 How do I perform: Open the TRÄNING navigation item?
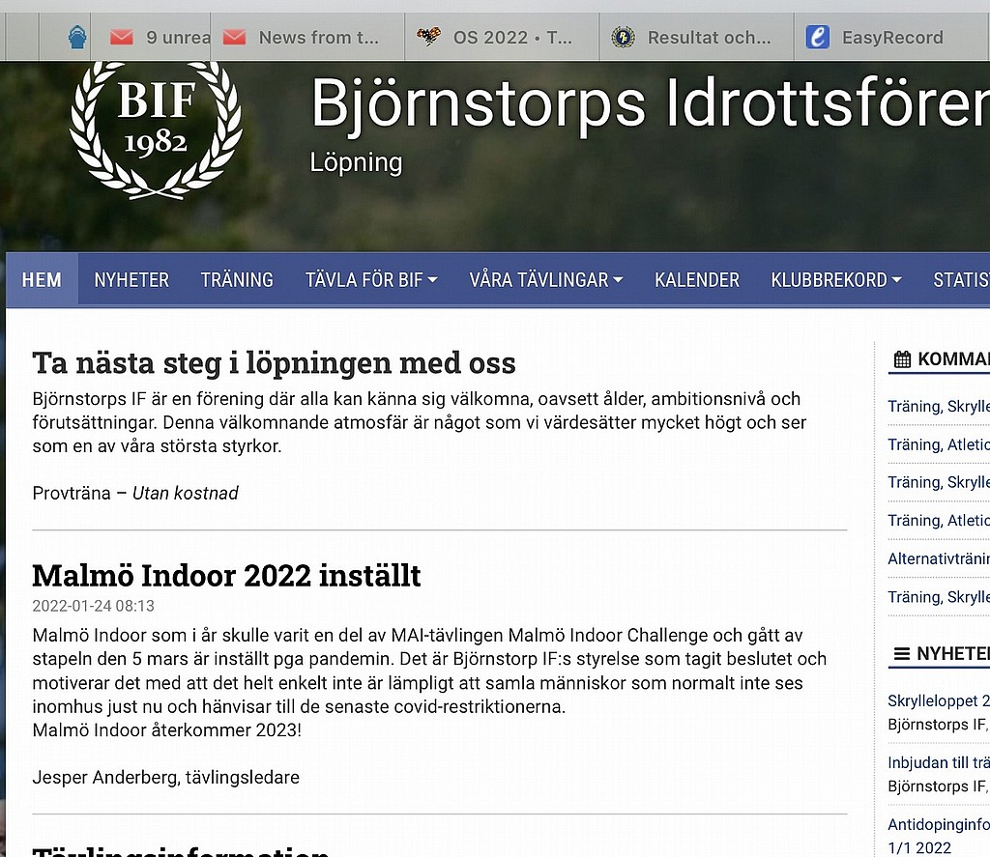pos(237,279)
